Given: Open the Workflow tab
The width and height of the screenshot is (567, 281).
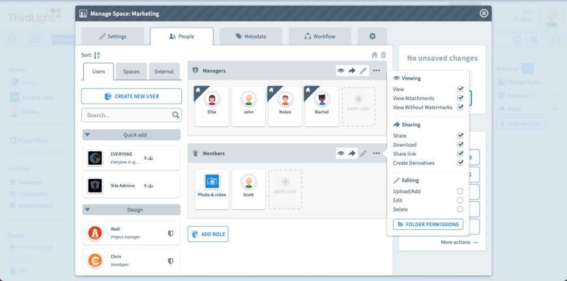Looking at the screenshot, I should coord(320,36).
